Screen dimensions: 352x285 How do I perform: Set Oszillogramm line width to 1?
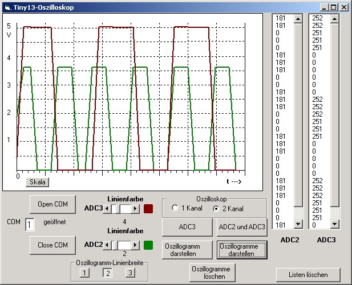pos(84,272)
